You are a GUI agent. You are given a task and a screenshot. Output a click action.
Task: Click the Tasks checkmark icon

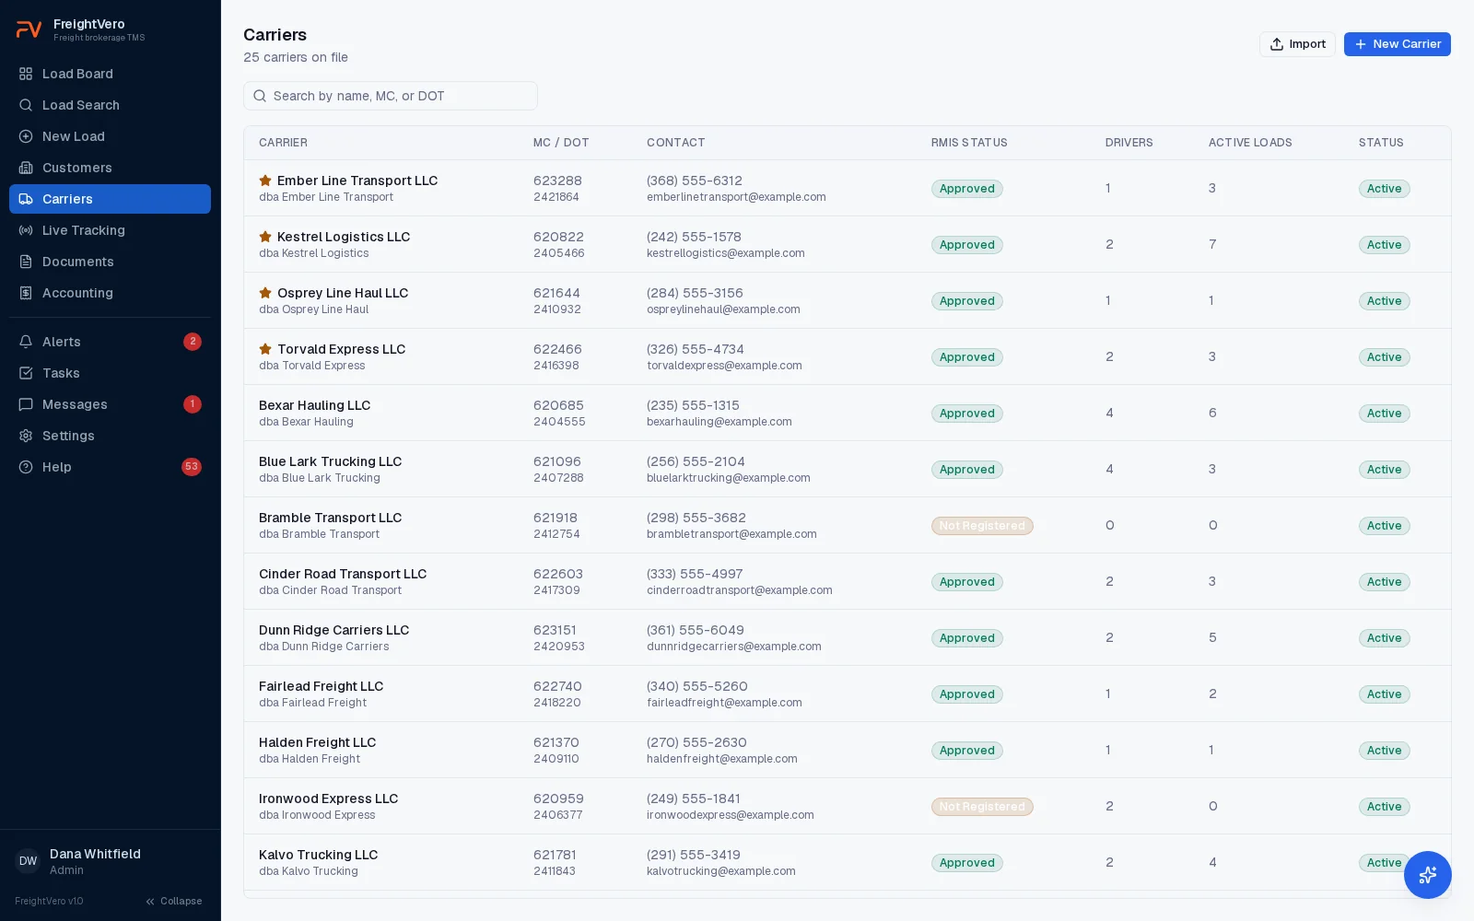click(x=26, y=373)
